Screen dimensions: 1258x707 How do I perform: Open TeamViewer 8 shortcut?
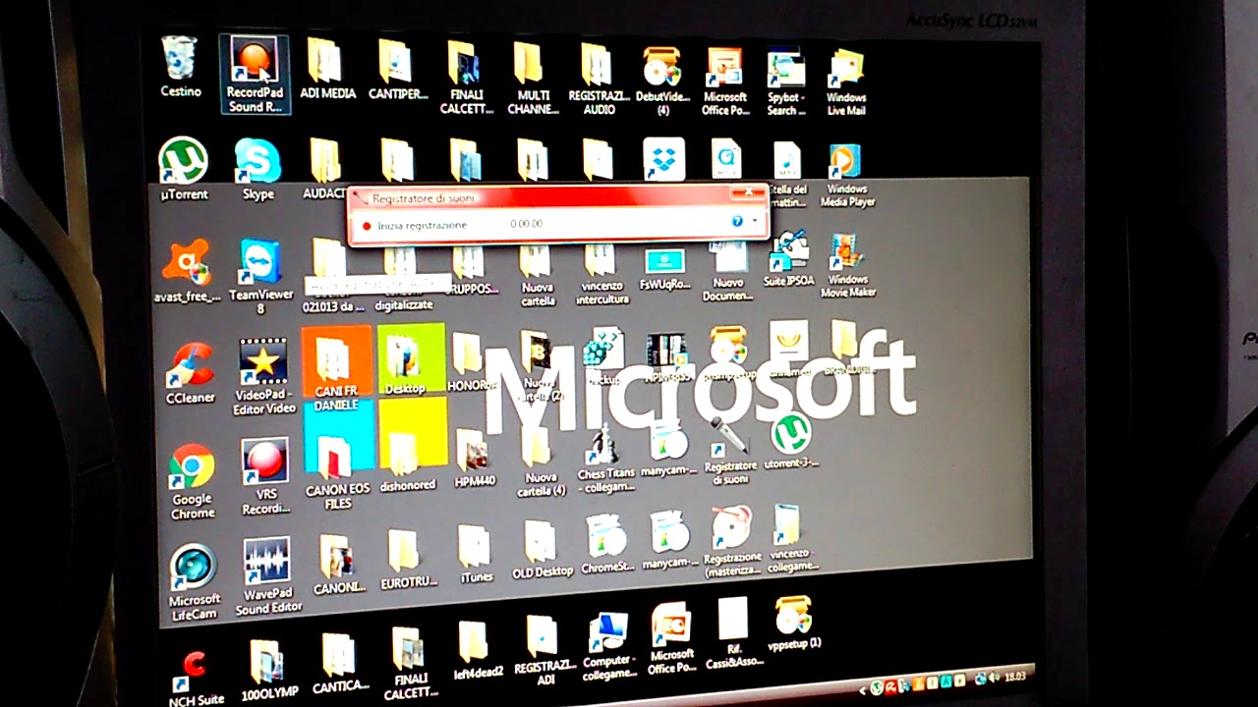click(260, 276)
